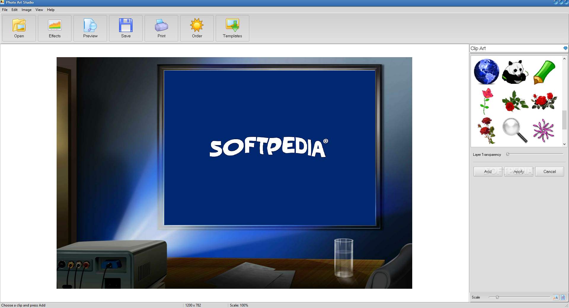The height and width of the screenshot is (308, 569).
Task: Expand the Clip Art dropdown
Action: click(x=565, y=48)
